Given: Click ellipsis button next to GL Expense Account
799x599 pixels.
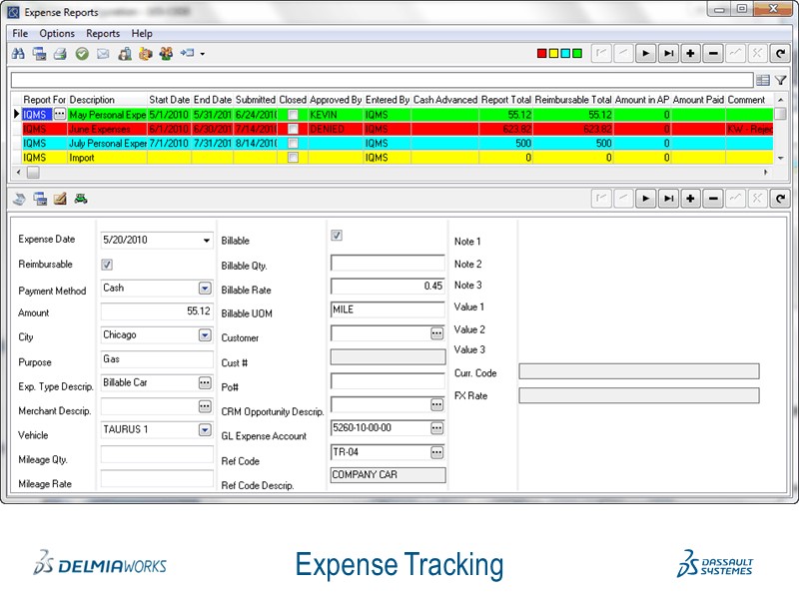Looking at the screenshot, I should click(436, 427).
